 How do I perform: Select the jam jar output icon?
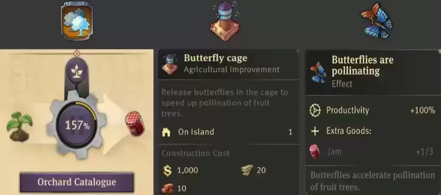tap(135, 124)
